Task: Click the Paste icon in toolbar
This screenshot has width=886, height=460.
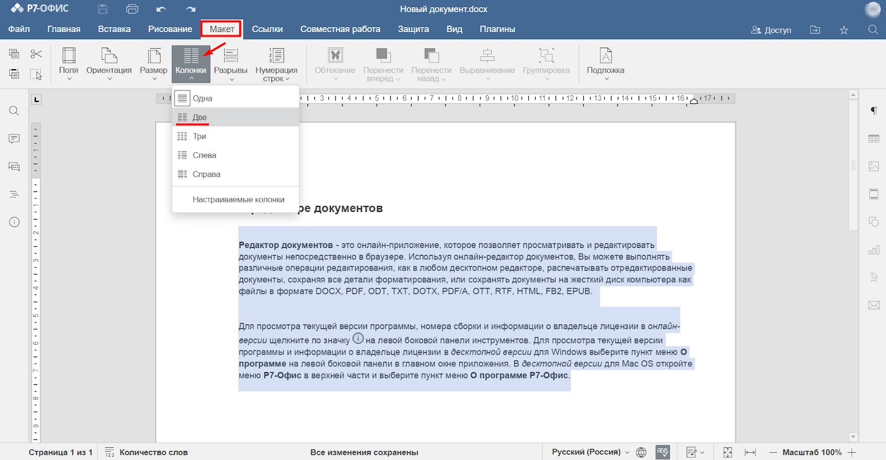Action: (x=14, y=74)
